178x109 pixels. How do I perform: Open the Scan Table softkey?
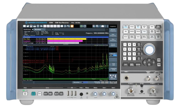pyautogui.click(x=113, y=64)
